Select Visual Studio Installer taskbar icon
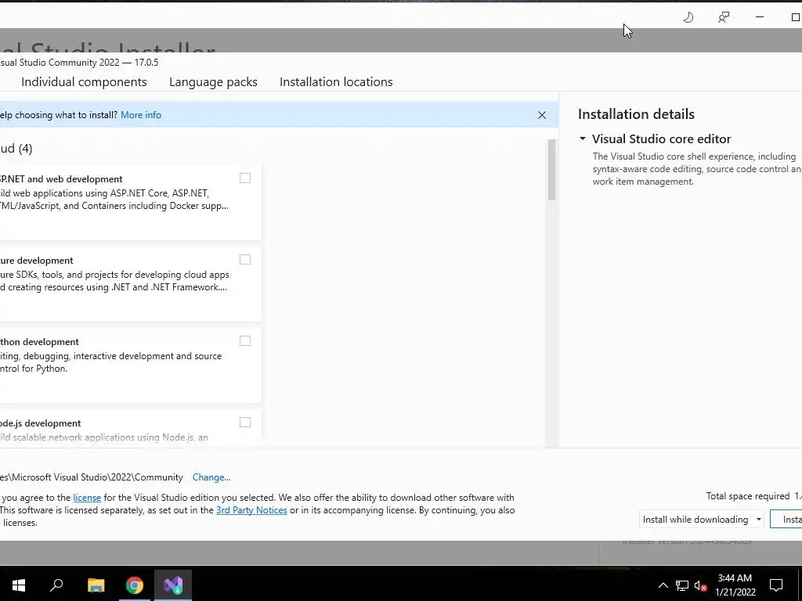The width and height of the screenshot is (802, 601). pyautogui.click(x=173, y=585)
